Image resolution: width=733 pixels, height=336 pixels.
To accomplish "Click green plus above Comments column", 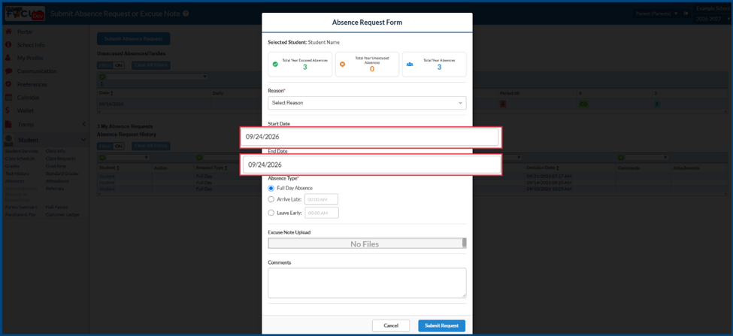I will click(x=621, y=158).
